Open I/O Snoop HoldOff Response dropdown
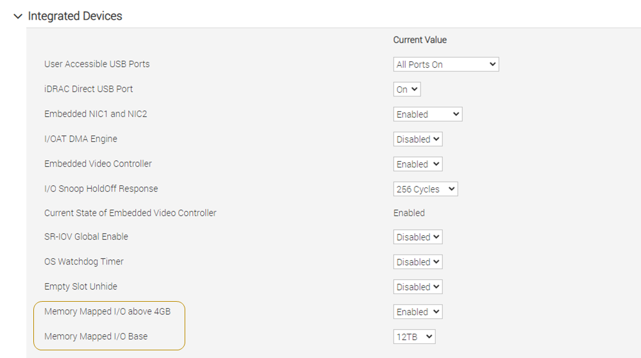 click(426, 189)
